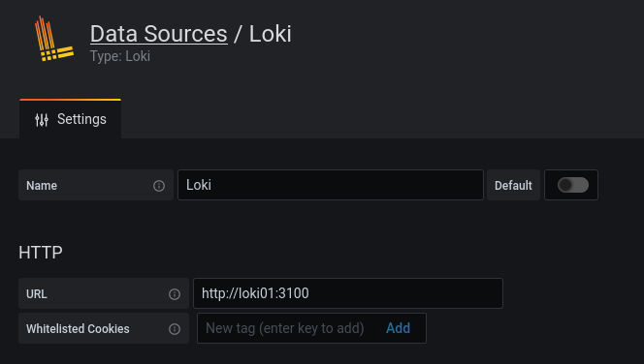Click the Type: Loki subtitle text
Viewport: 644px width, 364px height.
[x=120, y=56]
